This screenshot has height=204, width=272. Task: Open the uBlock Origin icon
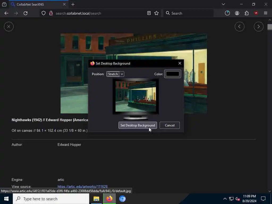click(256, 13)
